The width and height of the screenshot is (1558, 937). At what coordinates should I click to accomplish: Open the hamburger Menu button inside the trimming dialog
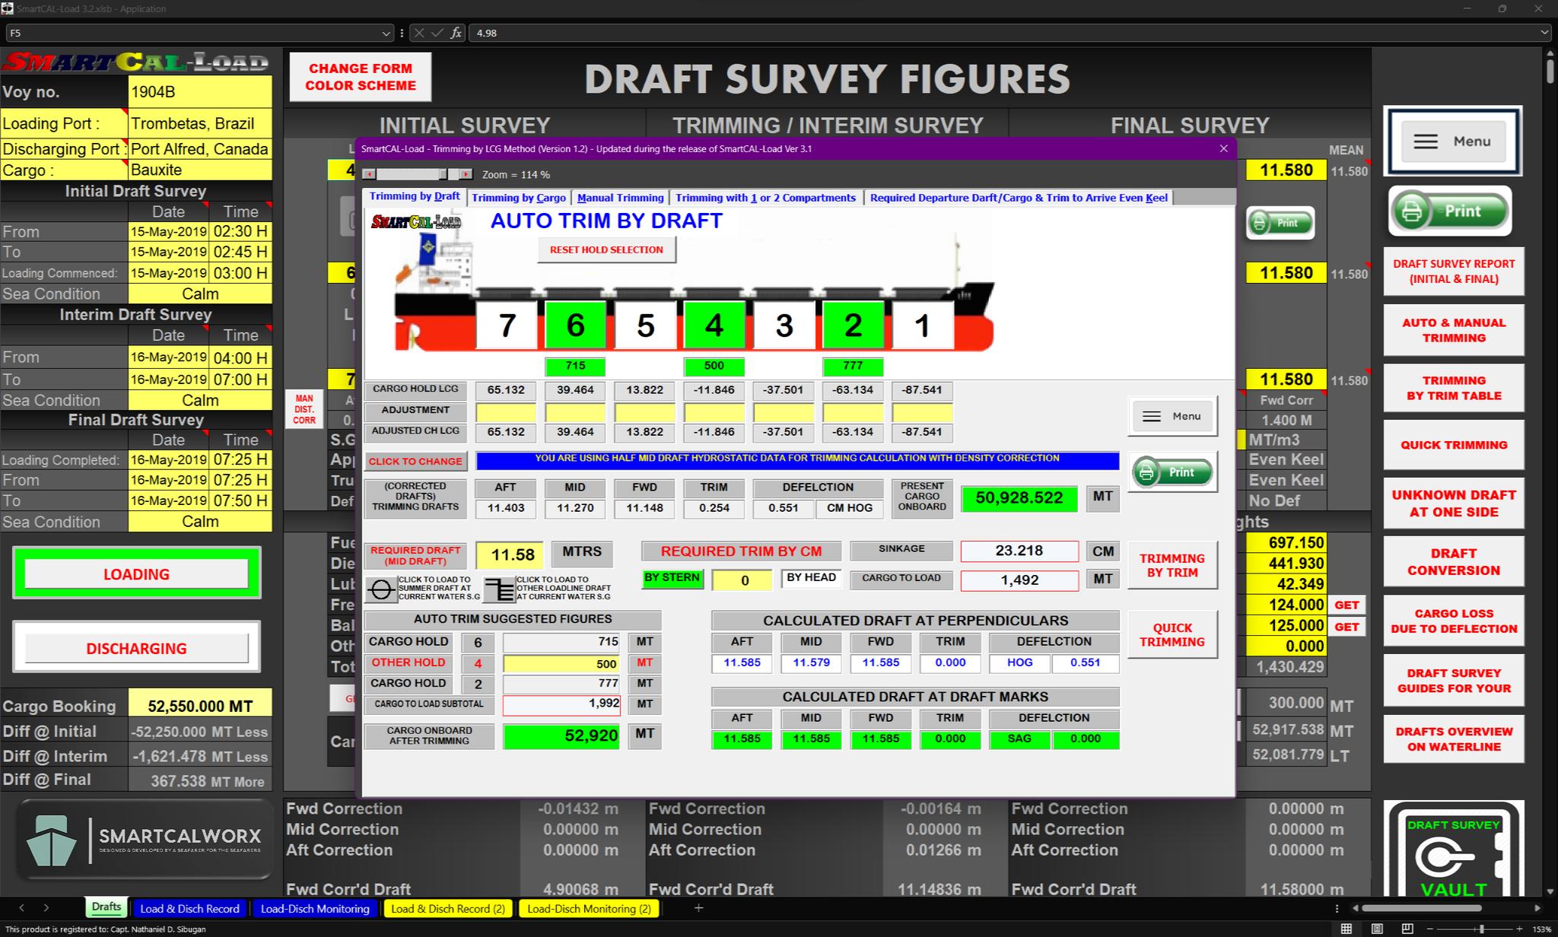(x=1172, y=416)
